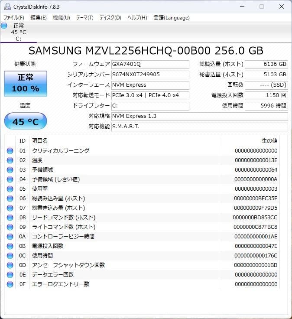The width and height of the screenshot is (292, 319).
Task: Click status orb for 0B 電源投入回数 row
Action: (10, 246)
